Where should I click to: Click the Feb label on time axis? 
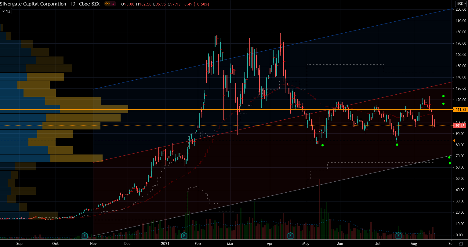(198, 244)
